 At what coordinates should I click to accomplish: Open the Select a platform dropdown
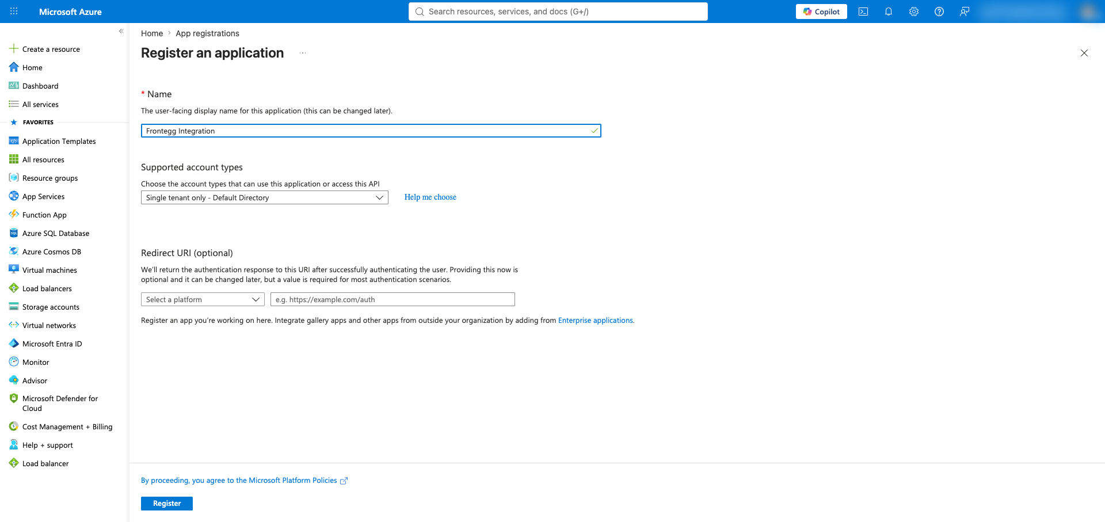tap(203, 299)
